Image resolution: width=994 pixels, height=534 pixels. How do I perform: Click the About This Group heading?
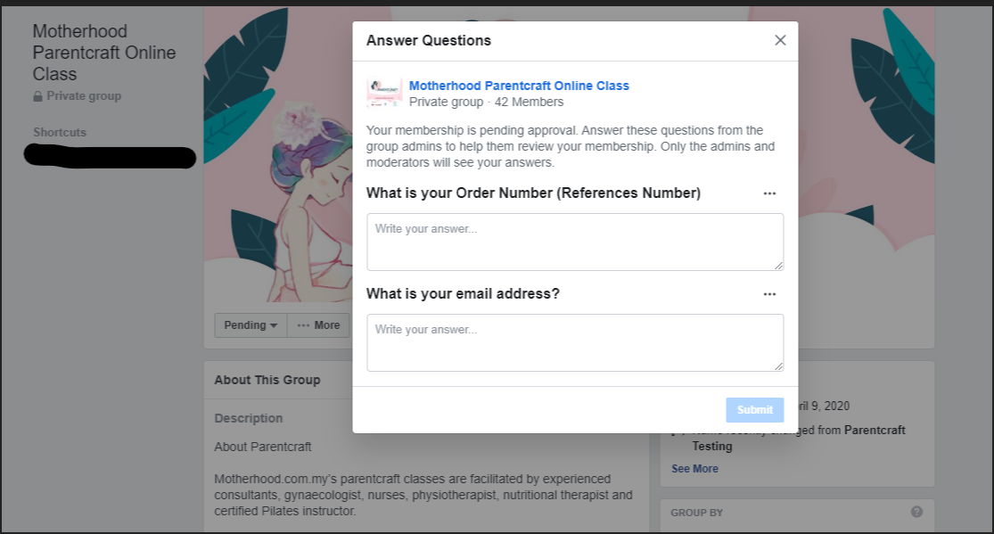tap(267, 380)
